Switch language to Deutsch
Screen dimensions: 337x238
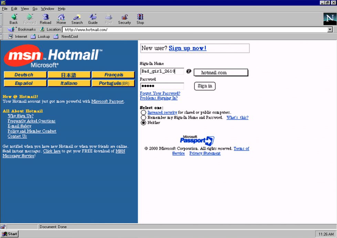pos(25,75)
